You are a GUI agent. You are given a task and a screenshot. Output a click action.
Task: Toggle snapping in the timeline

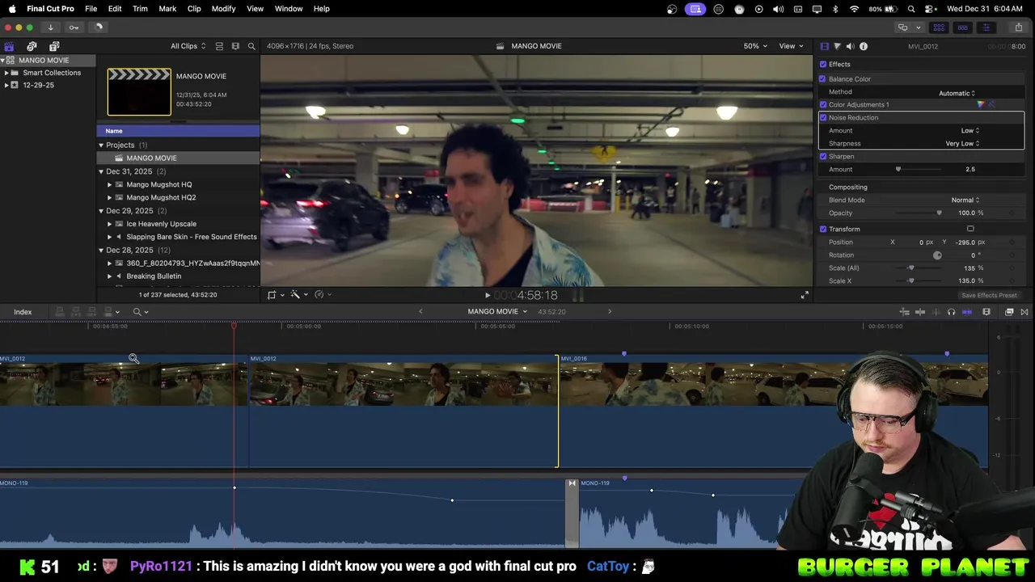click(x=967, y=312)
